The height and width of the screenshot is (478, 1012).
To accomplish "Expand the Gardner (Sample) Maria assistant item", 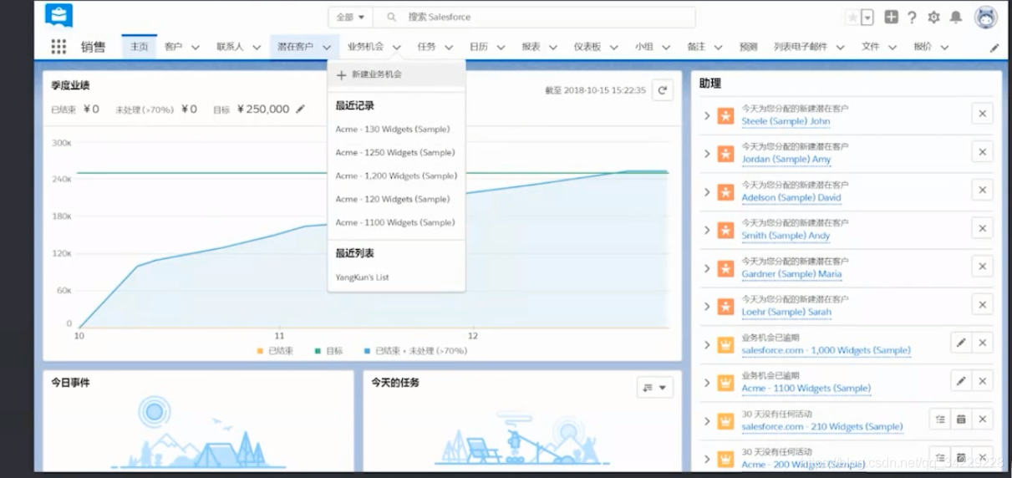I will pos(707,268).
